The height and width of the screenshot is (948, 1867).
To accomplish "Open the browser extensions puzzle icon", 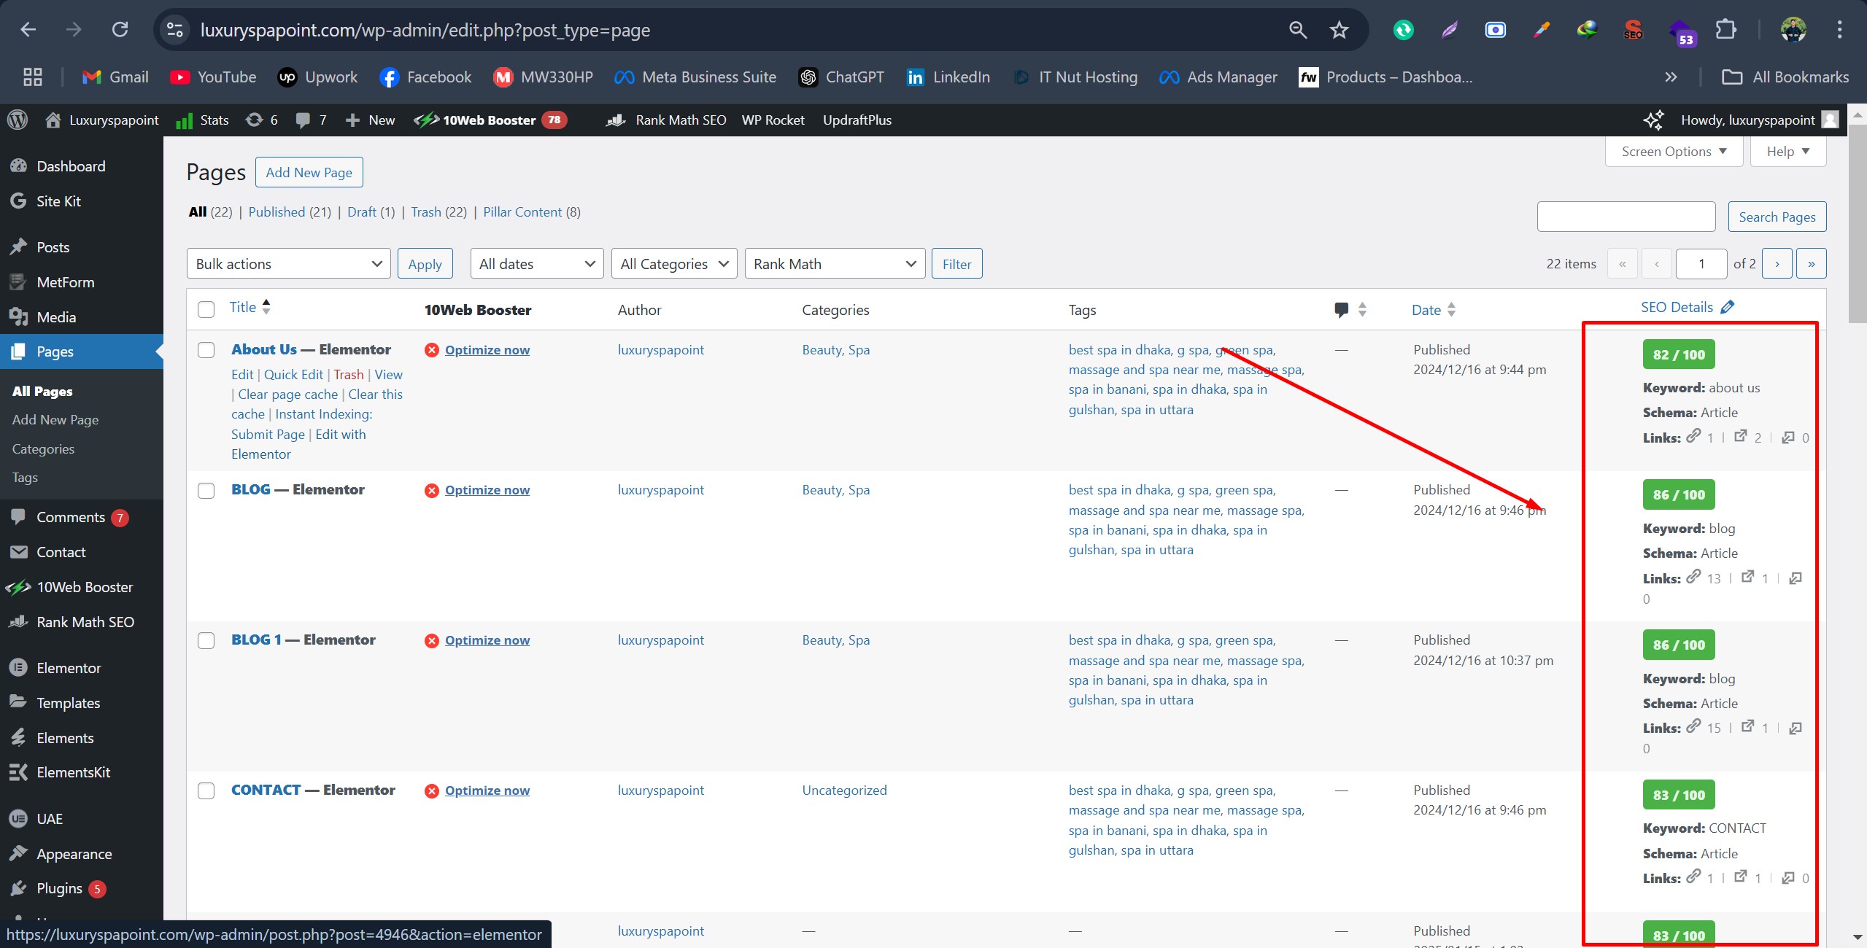I will pos(1725,30).
